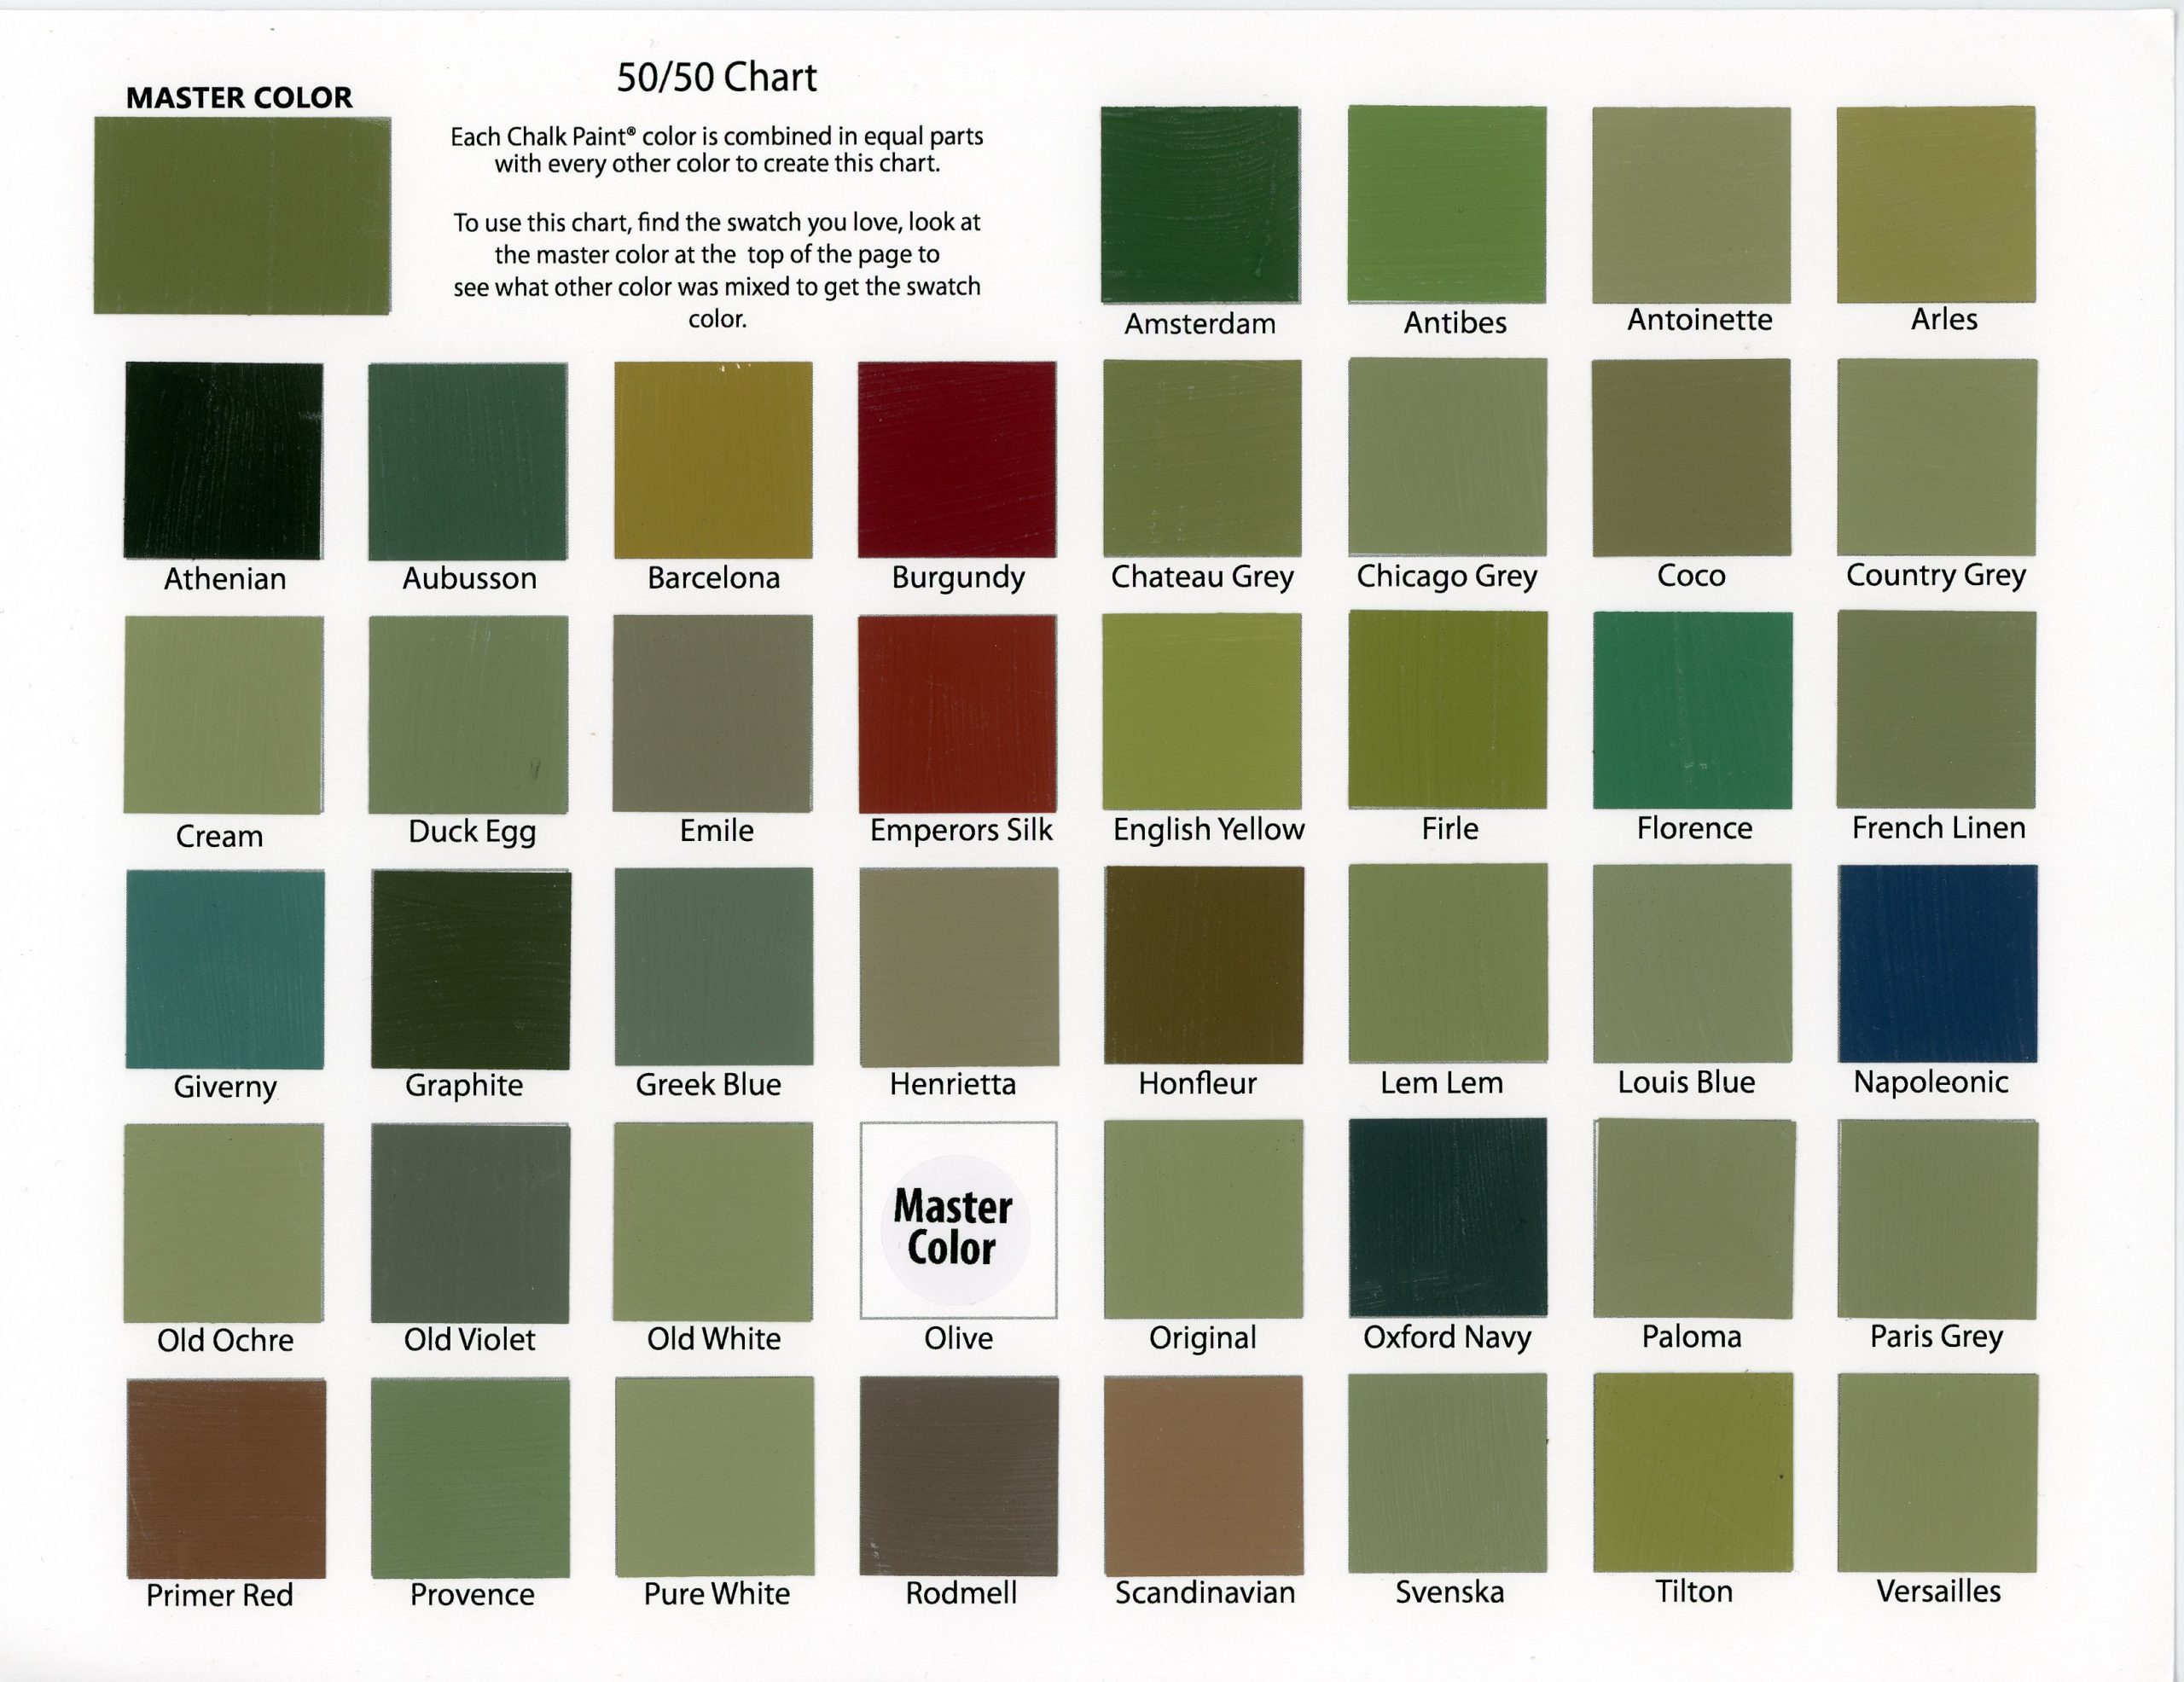The image size is (2184, 1682).
Task: Click the Old Violet swatch
Action: pyautogui.click(x=470, y=1223)
